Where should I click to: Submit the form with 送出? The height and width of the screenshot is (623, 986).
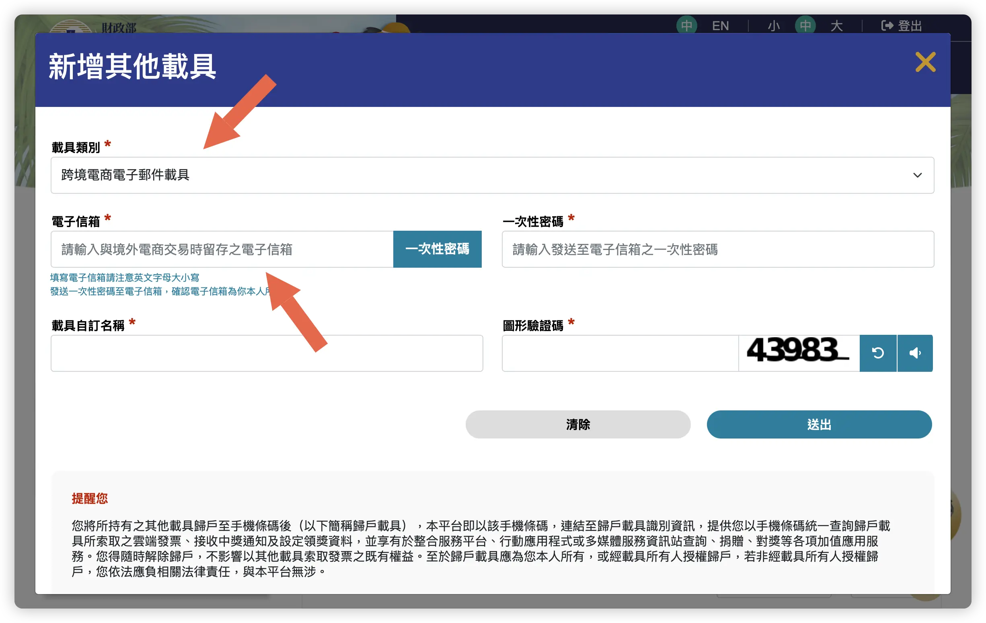tap(819, 424)
